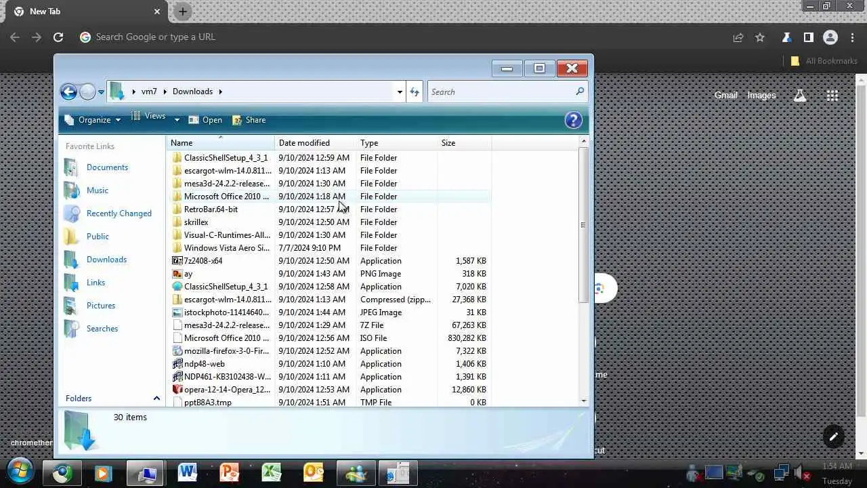Select the escargot-wlm compressed zip file
Image resolution: width=867 pixels, height=488 pixels.
tap(227, 300)
